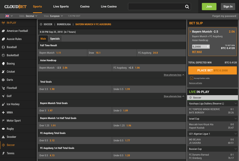239x161 pixels.
Task: Switch to the Specials tab
Action: 55,39
